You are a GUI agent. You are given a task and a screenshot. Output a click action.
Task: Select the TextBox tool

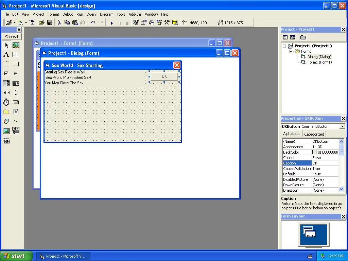[16, 55]
